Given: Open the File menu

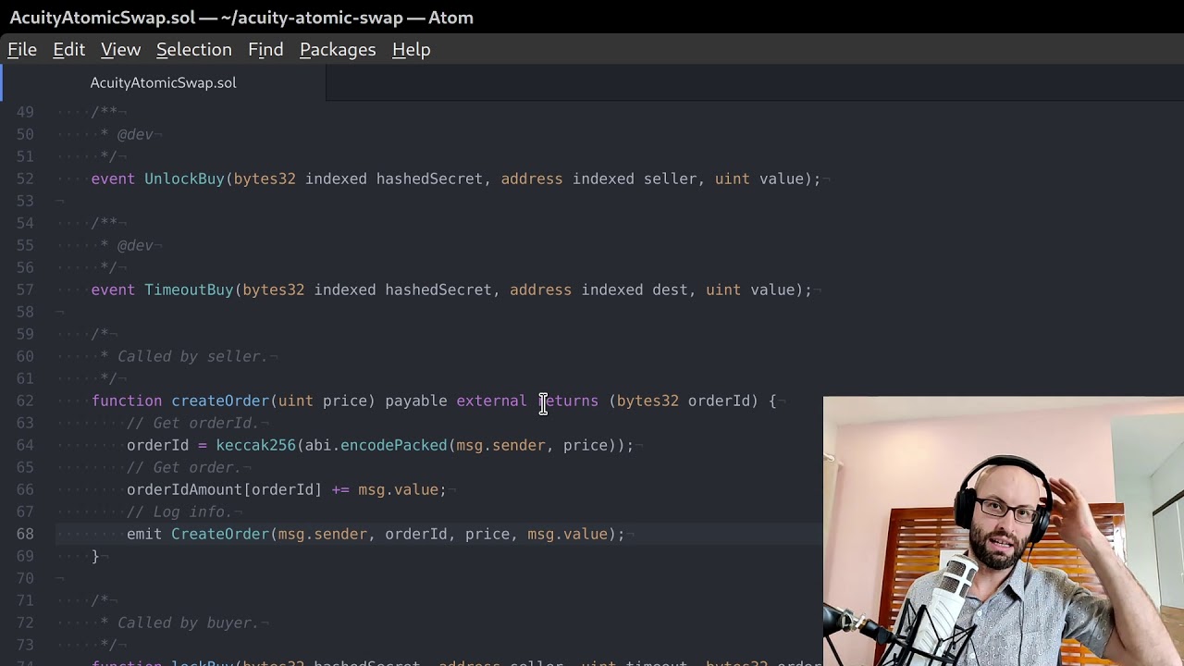Looking at the screenshot, I should point(22,50).
